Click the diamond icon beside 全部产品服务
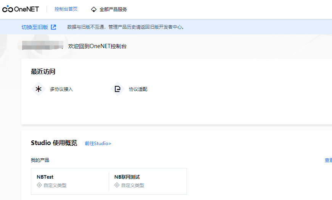Viewport: 332px width, 200px height. [93, 10]
